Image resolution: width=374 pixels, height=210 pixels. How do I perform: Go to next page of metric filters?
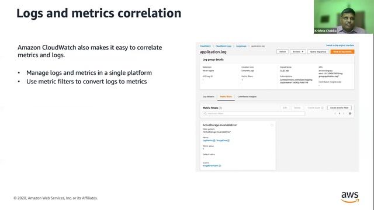pos(344,114)
